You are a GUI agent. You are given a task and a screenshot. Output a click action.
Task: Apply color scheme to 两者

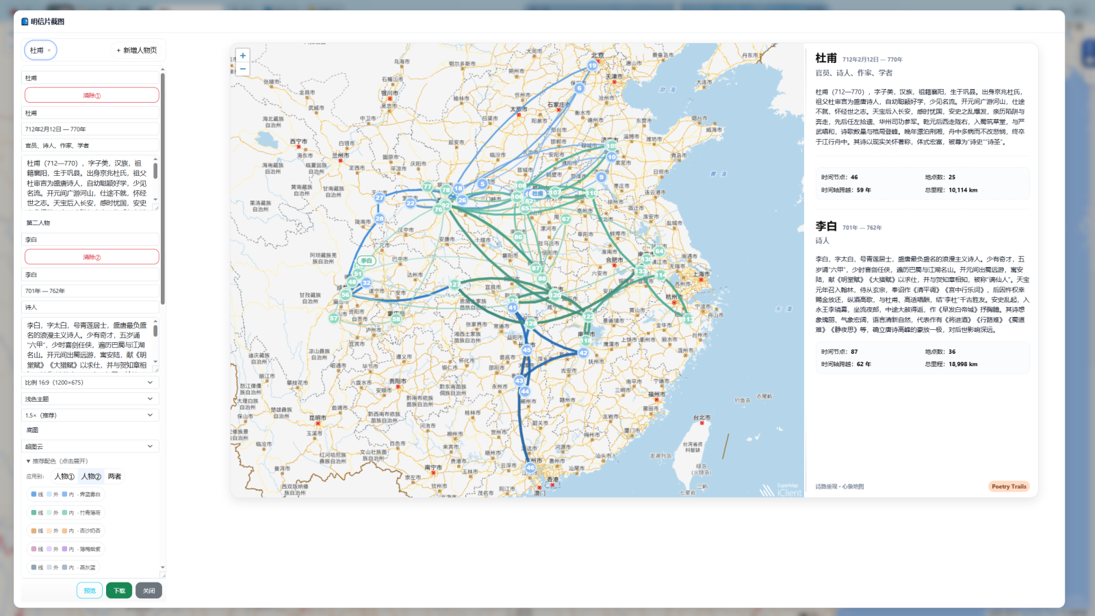pos(114,476)
